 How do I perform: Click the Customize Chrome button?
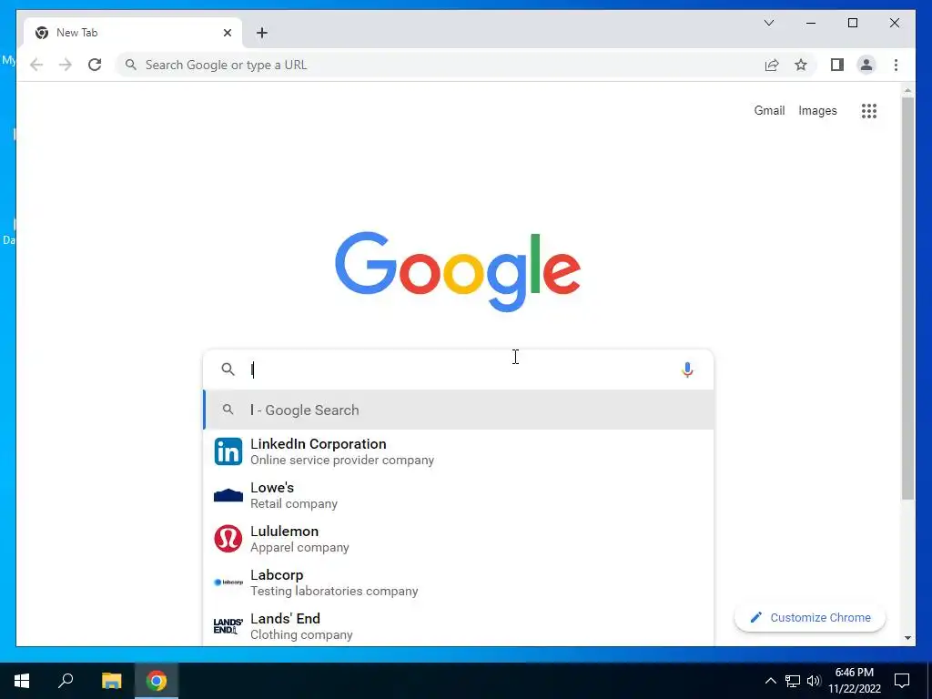tap(809, 618)
